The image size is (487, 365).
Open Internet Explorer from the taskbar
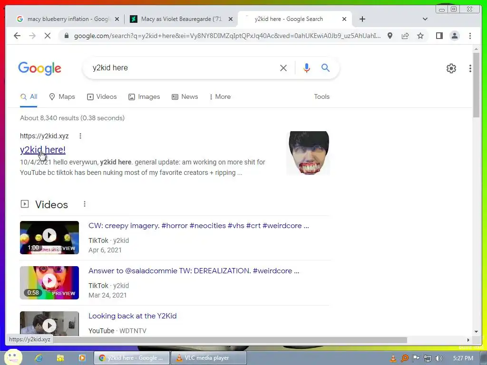click(38, 358)
